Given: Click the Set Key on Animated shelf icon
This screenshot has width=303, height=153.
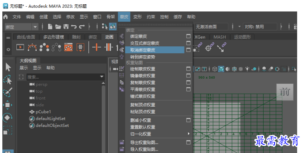Looking at the screenshot, I should (108, 47).
